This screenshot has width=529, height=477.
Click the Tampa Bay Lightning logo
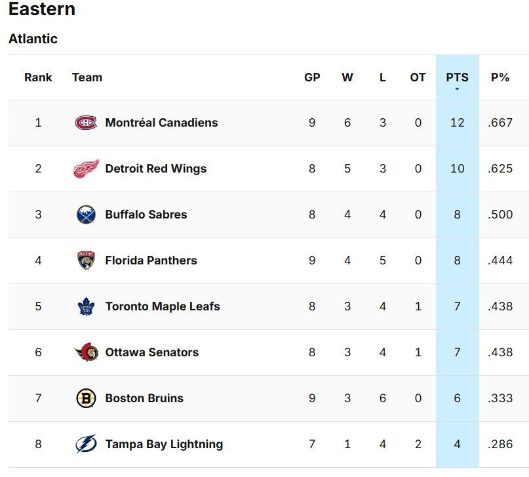point(86,444)
